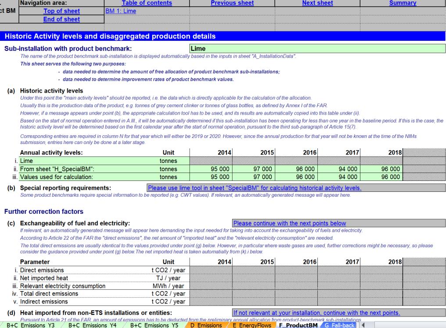
Task: Open the Table of contents link
Action: tap(147, 3)
